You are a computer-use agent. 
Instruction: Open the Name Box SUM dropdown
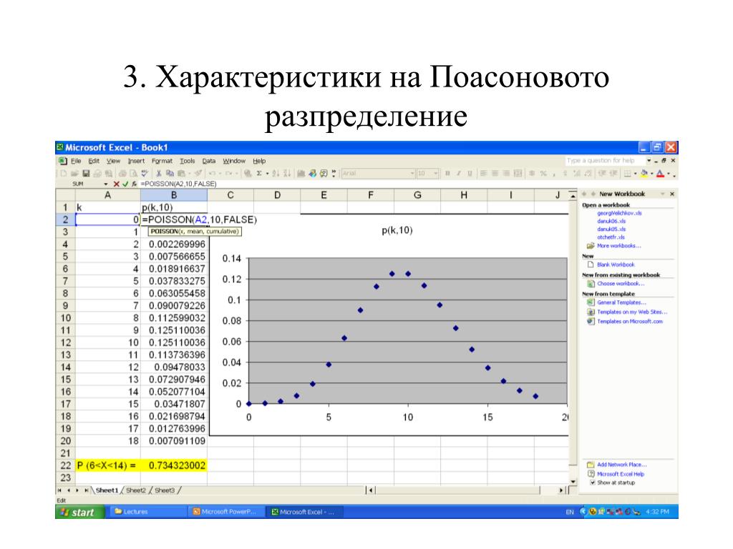(x=106, y=184)
